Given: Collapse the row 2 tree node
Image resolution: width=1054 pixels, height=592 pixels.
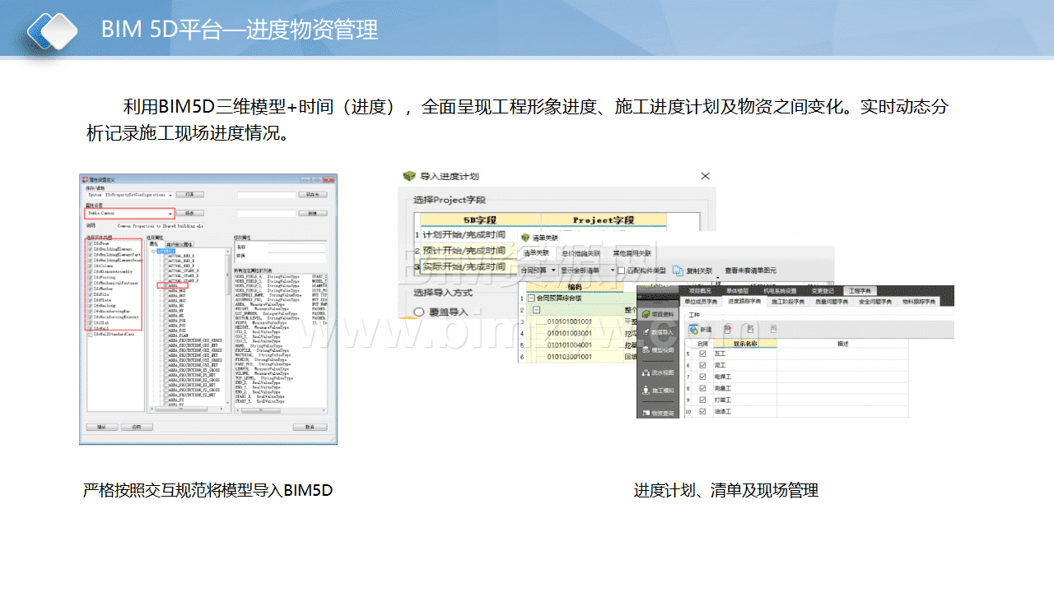Looking at the screenshot, I should coord(536,310).
